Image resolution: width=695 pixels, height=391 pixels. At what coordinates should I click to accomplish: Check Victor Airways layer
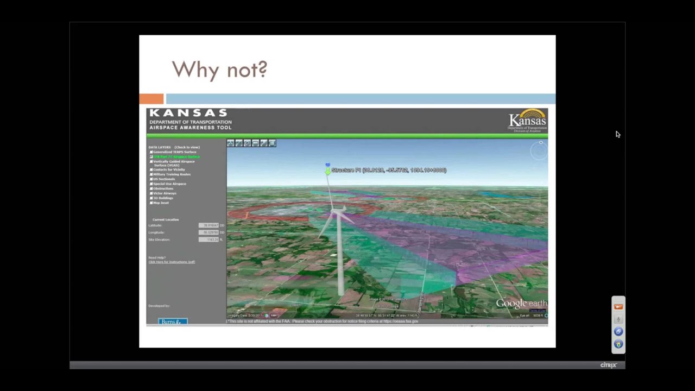point(151,193)
